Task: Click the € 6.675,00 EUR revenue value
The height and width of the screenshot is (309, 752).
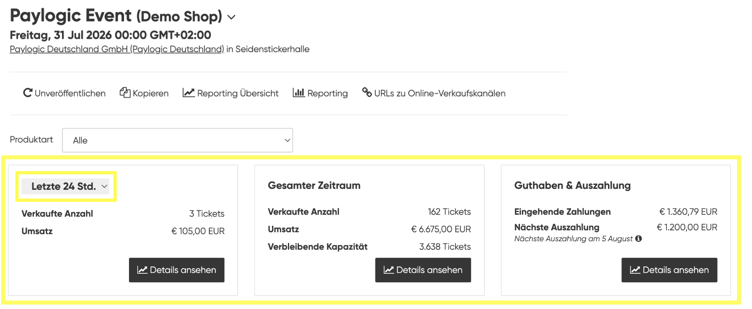Action: (441, 229)
